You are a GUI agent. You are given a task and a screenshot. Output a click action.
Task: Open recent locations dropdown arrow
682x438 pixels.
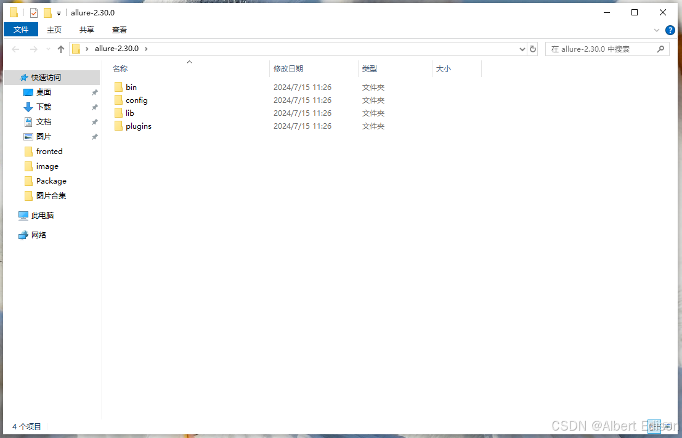tap(48, 49)
